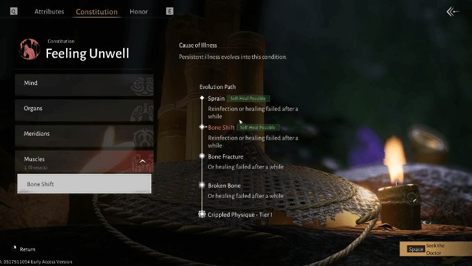Open the Honor tab
This screenshot has height=266, width=472.
[139, 12]
